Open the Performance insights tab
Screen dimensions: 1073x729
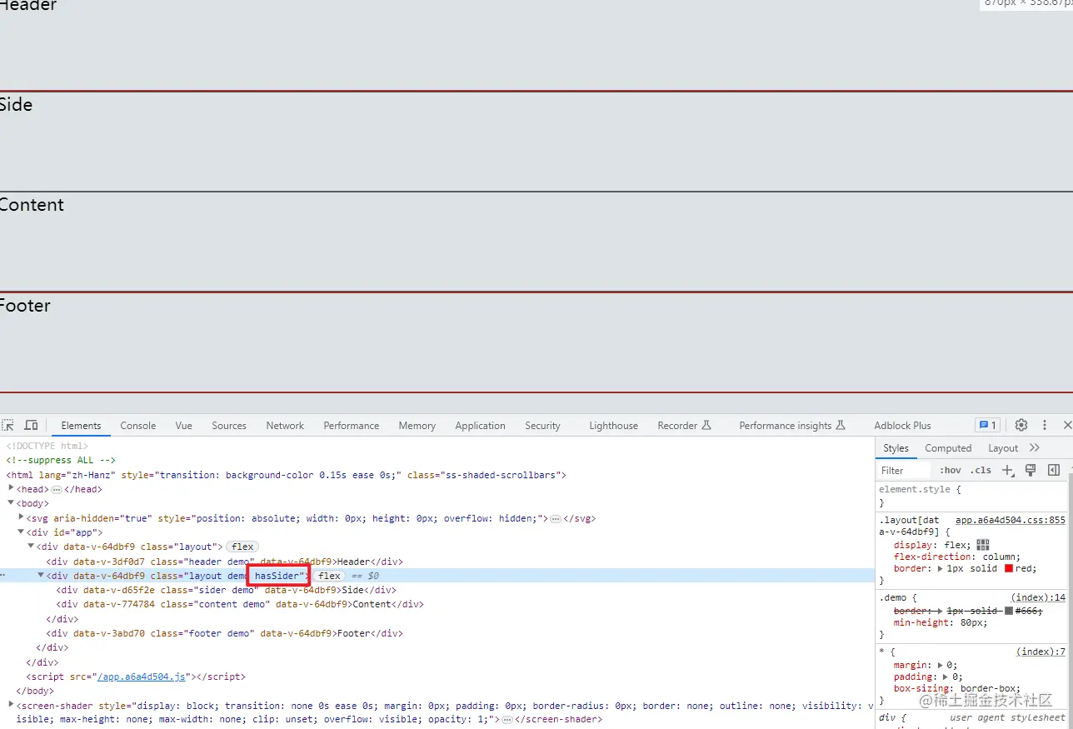(792, 425)
